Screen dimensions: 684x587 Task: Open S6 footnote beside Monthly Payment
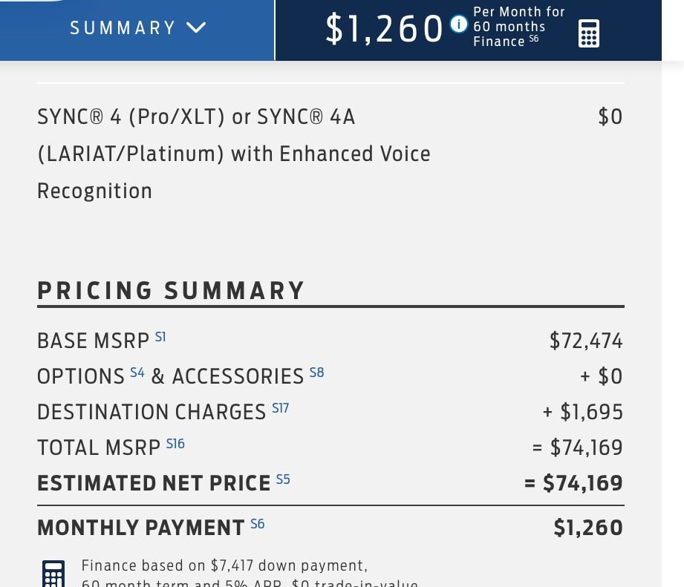pos(257,524)
